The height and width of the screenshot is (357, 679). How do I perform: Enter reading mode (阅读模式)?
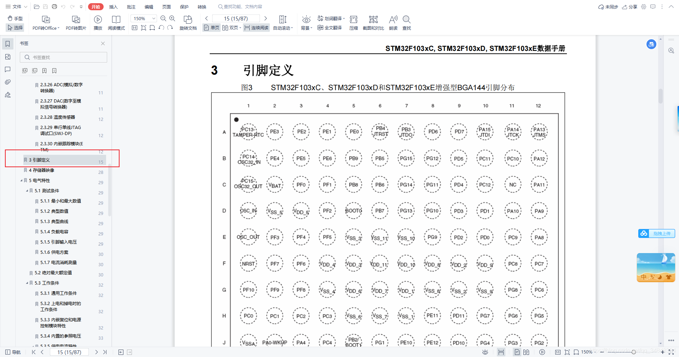(x=116, y=23)
